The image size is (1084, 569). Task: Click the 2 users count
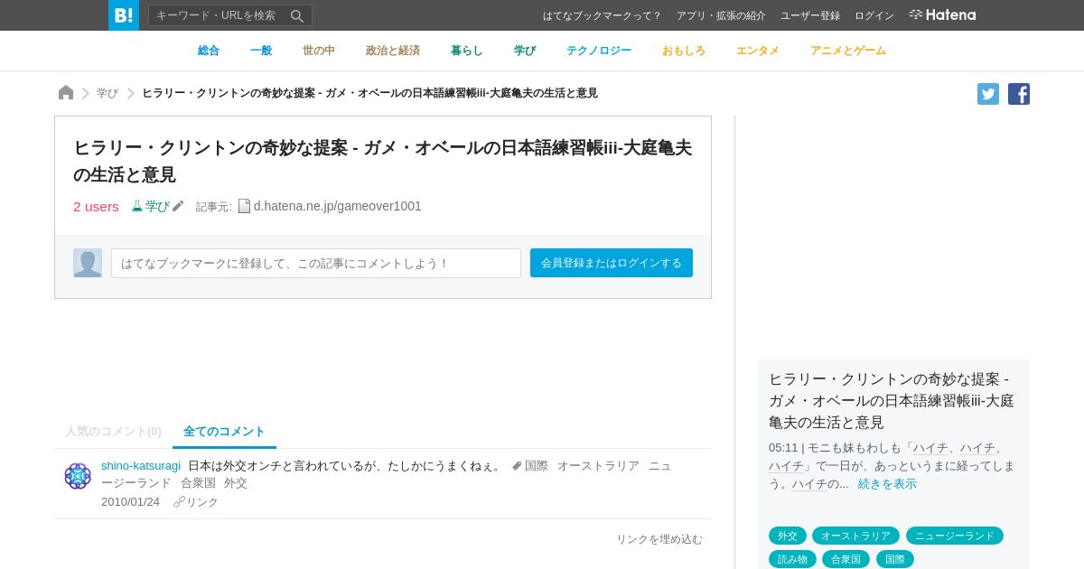[96, 206]
